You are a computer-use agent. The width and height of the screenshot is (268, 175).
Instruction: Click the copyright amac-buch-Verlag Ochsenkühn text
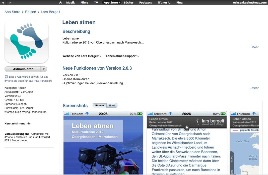(25, 112)
